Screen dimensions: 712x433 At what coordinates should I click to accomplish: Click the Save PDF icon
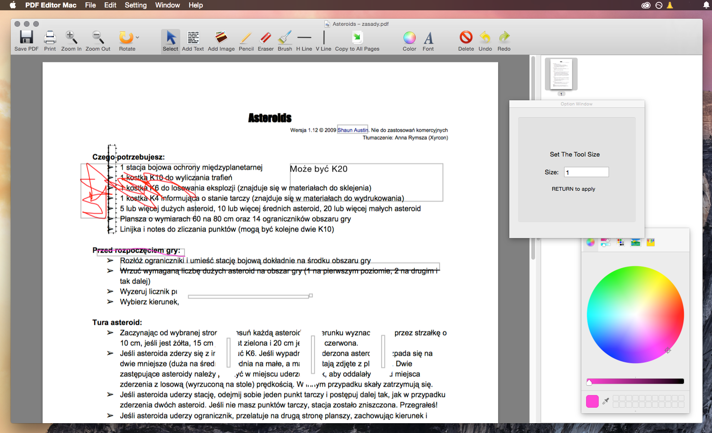pos(26,37)
